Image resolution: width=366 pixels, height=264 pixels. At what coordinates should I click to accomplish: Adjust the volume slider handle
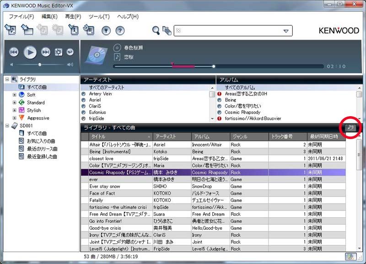40,65
